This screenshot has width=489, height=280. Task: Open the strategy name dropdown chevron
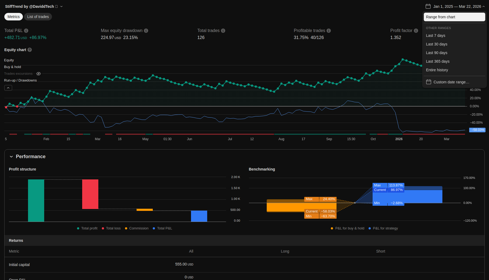pos(61,6)
